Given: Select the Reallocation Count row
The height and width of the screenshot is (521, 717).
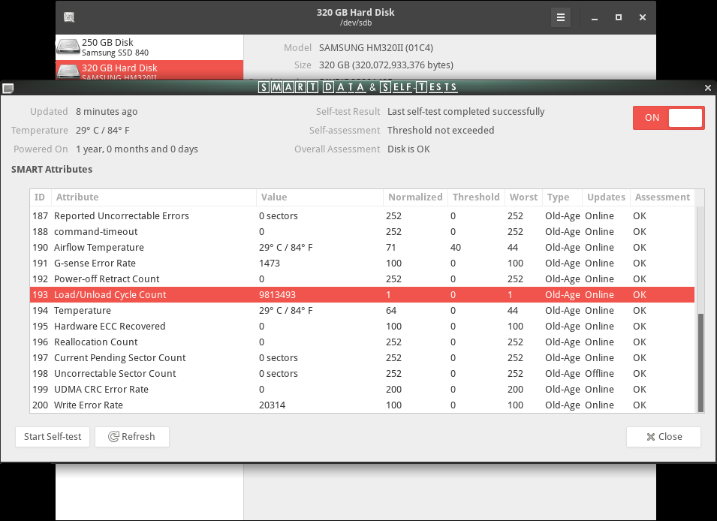Looking at the screenshot, I should pyautogui.click(x=362, y=342).
